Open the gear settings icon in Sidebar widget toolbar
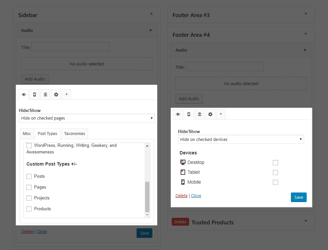The width and height of the screenshot is (328, 250). pyautogui.click(x=56, y=94)
